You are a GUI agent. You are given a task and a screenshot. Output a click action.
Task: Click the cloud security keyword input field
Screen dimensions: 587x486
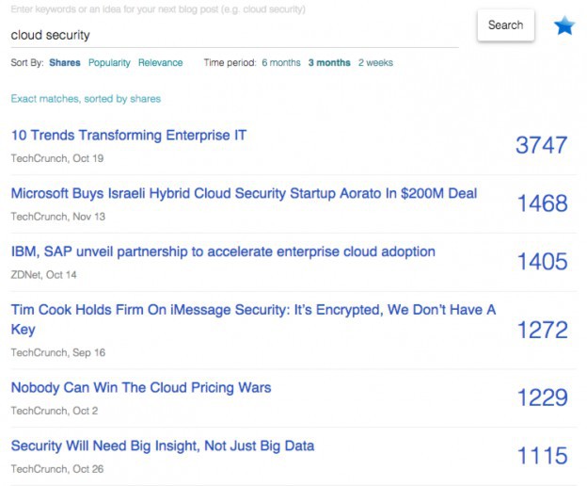tap(235, 35)
